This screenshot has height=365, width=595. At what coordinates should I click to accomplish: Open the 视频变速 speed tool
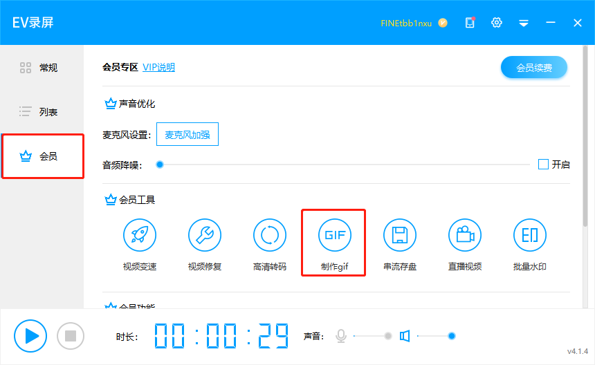coord(140,245)
